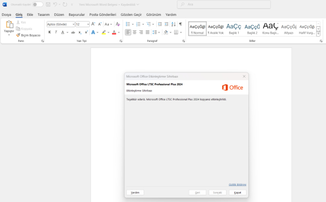Open the font size dropdown showing 12

pos(88,24)
